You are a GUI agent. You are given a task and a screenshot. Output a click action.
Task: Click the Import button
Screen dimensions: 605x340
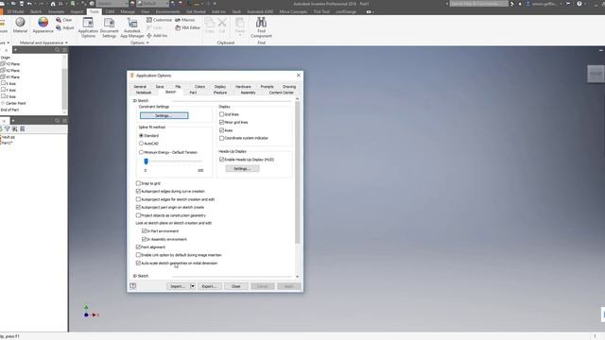click(x=178, y=286)
